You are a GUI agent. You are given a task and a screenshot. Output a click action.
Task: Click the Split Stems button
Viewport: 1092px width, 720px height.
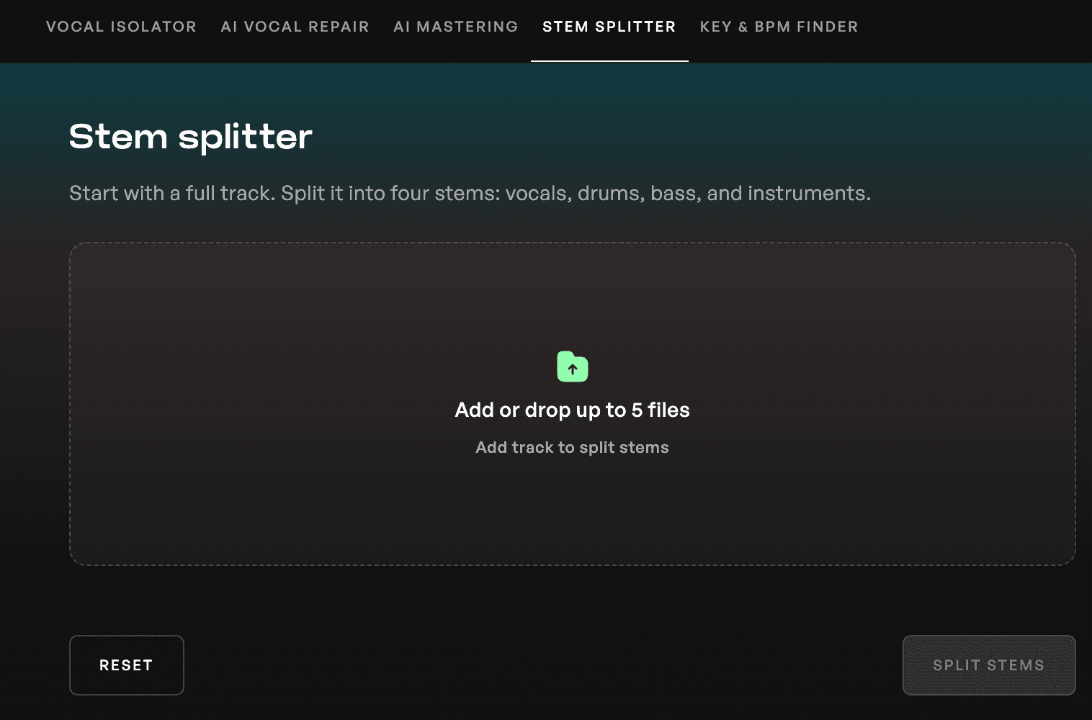pyautogui.click(x=989, y=665)
